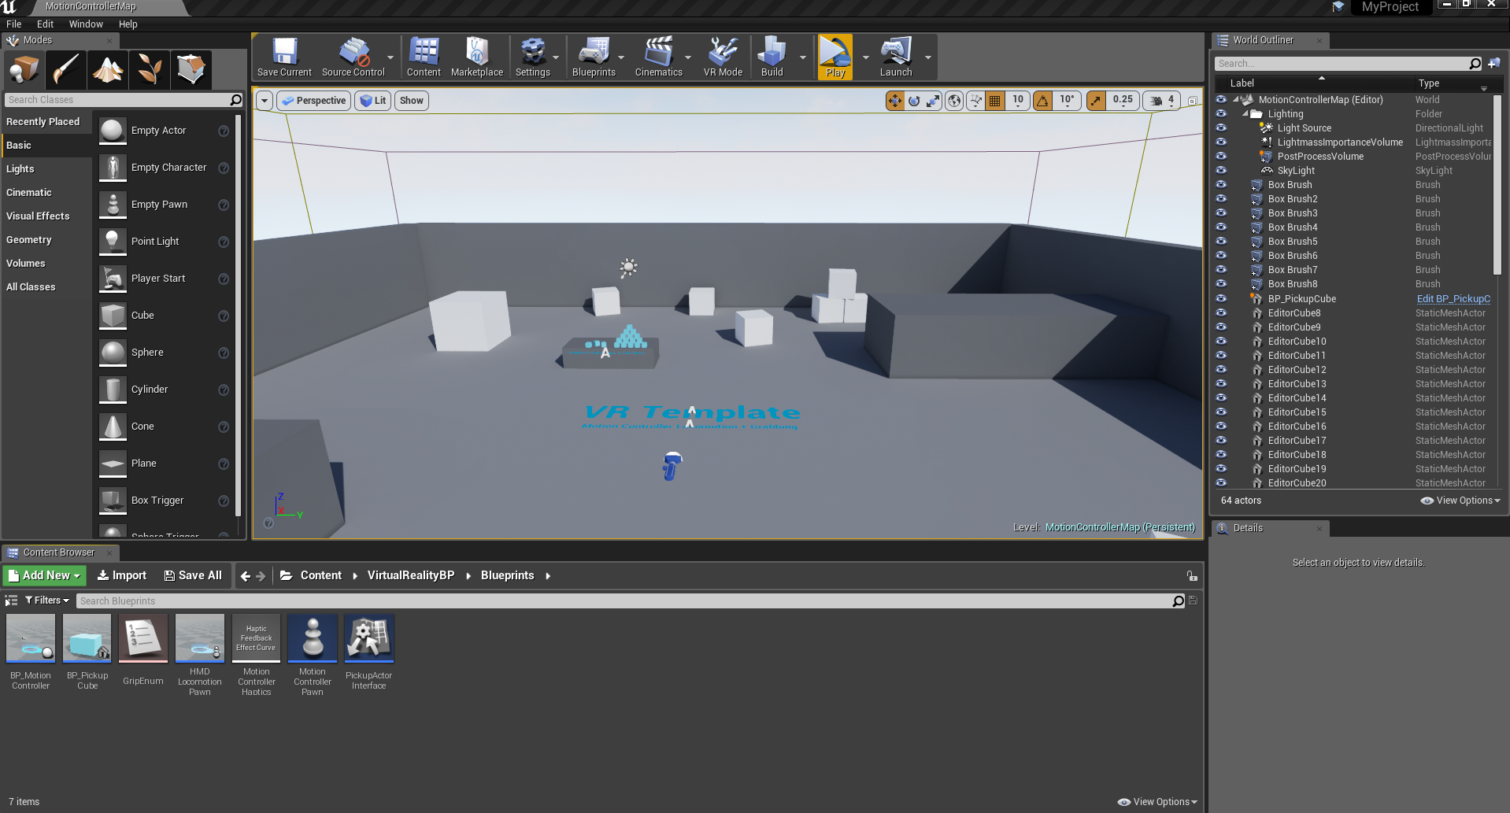Viewport: 1510px width, 813px height.
Task: Open the Lit view mode dropdown
Action: click(372, 101)
